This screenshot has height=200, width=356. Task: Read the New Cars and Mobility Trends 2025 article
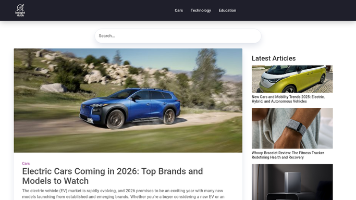click(288, 99)
